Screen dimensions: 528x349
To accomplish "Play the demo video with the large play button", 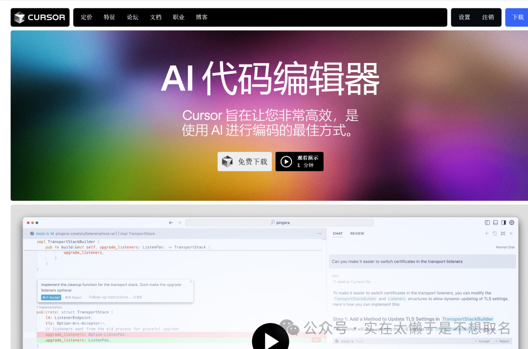I will point(270,338).
